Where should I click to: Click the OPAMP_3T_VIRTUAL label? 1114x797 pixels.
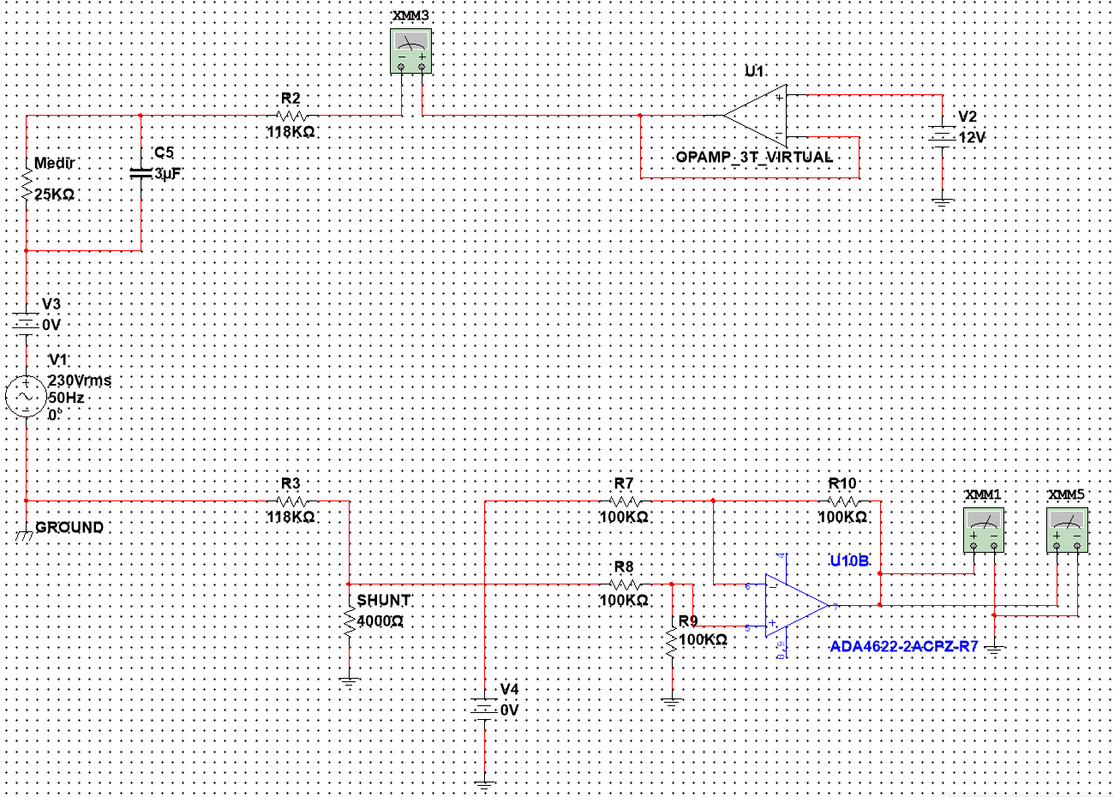click(754, 157)
